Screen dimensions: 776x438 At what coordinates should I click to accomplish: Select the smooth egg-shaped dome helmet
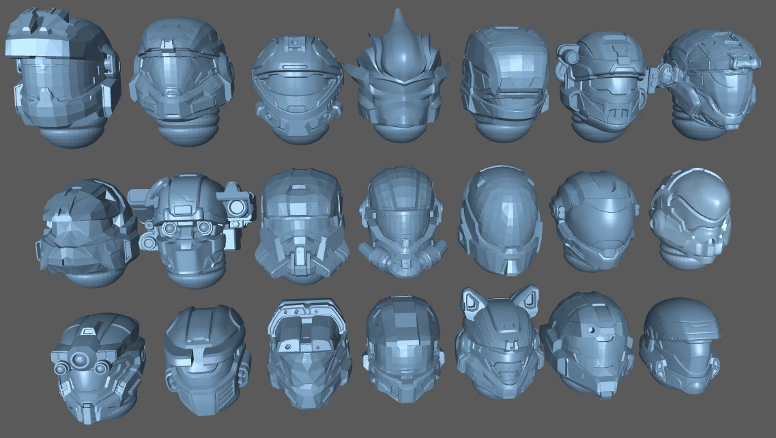point(500,218)
